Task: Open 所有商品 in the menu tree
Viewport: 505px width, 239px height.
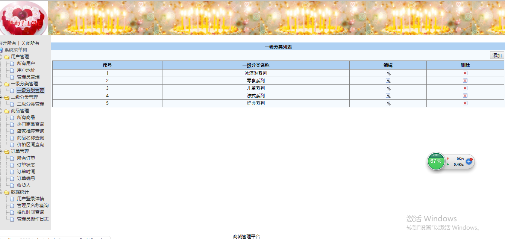Action: coord(26,118)
